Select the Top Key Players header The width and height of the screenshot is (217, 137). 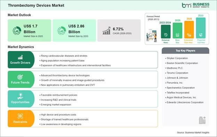(x=185, y=51)
